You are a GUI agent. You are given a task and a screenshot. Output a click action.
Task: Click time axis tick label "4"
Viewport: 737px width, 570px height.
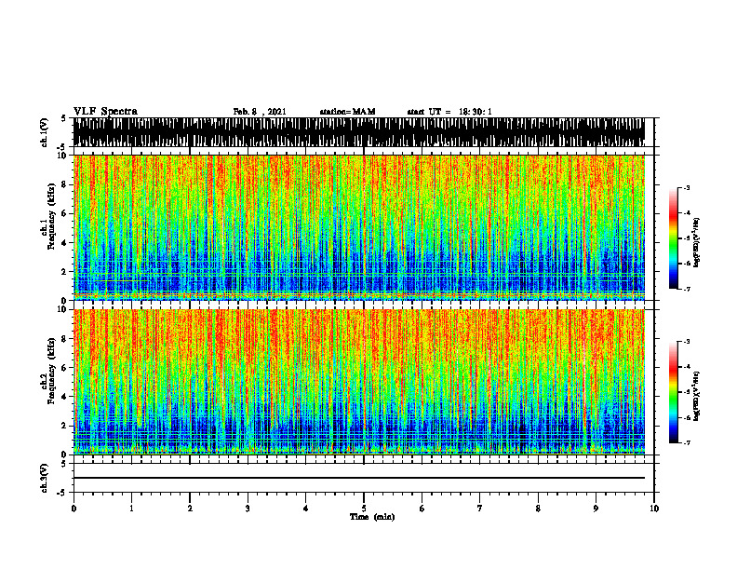tap(306, 509)
